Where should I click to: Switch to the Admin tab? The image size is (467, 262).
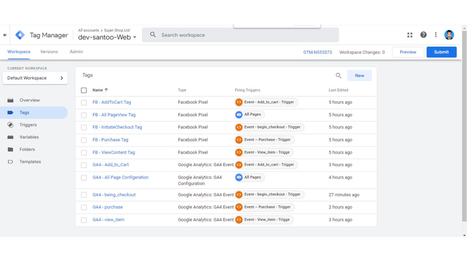(x=76, y=52)
